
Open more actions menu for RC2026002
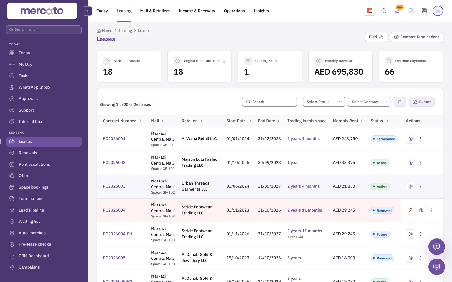(421, 163)
